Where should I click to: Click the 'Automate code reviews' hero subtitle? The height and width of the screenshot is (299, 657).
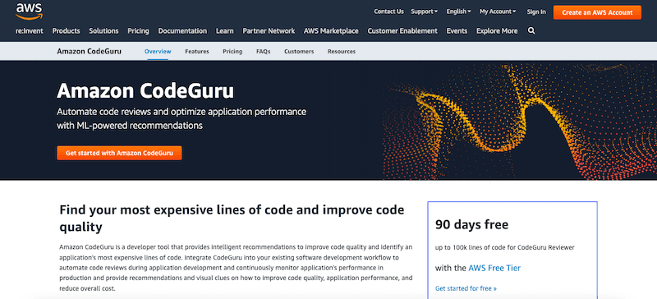[181, 118]
